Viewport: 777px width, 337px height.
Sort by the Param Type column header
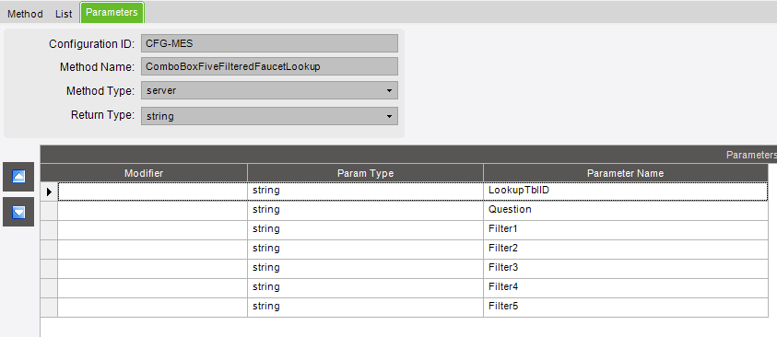tap(365, 173)
